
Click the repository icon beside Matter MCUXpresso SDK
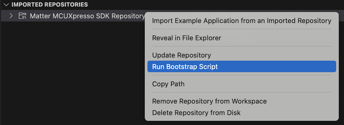[x=23, y=16]
